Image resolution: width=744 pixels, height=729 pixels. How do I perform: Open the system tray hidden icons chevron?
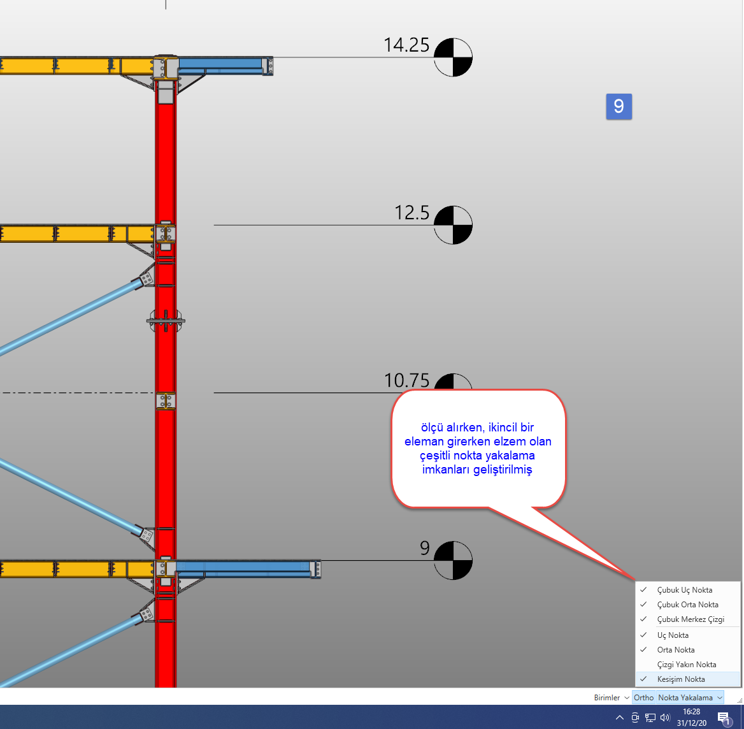[619, 718]
